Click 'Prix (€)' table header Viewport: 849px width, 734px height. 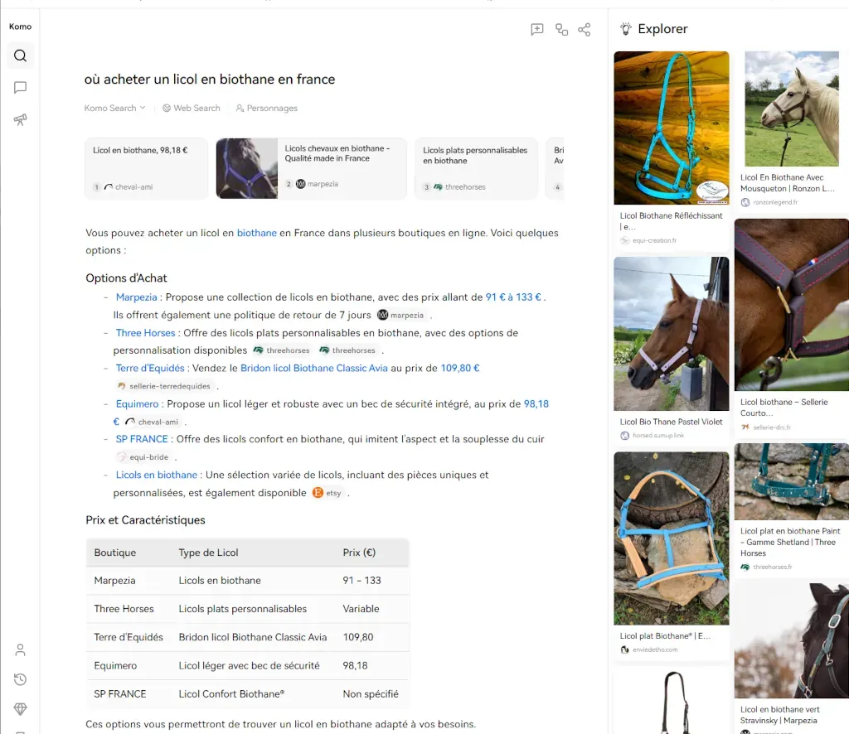click(x=359, y=553)
